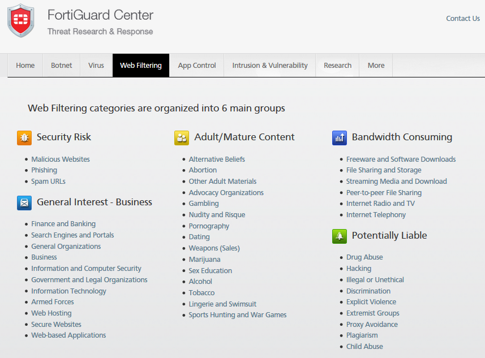Follow Internet Radio and TV link
Image resolution: width=485 pixels, height=358 pixels.
[x=380, y=204]
